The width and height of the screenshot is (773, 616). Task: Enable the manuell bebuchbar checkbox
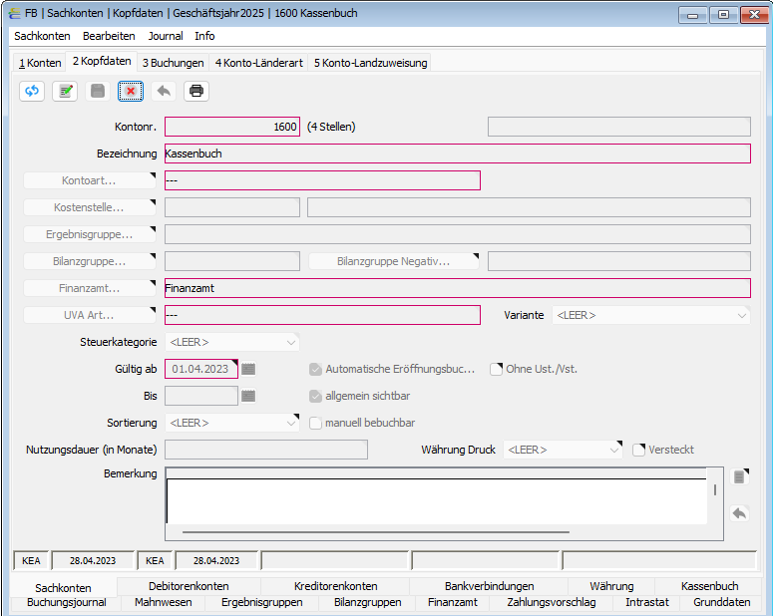[315, 423]
